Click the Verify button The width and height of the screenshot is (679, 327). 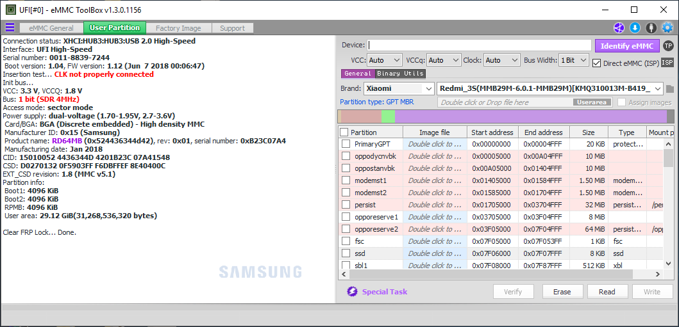click(513, 292)
